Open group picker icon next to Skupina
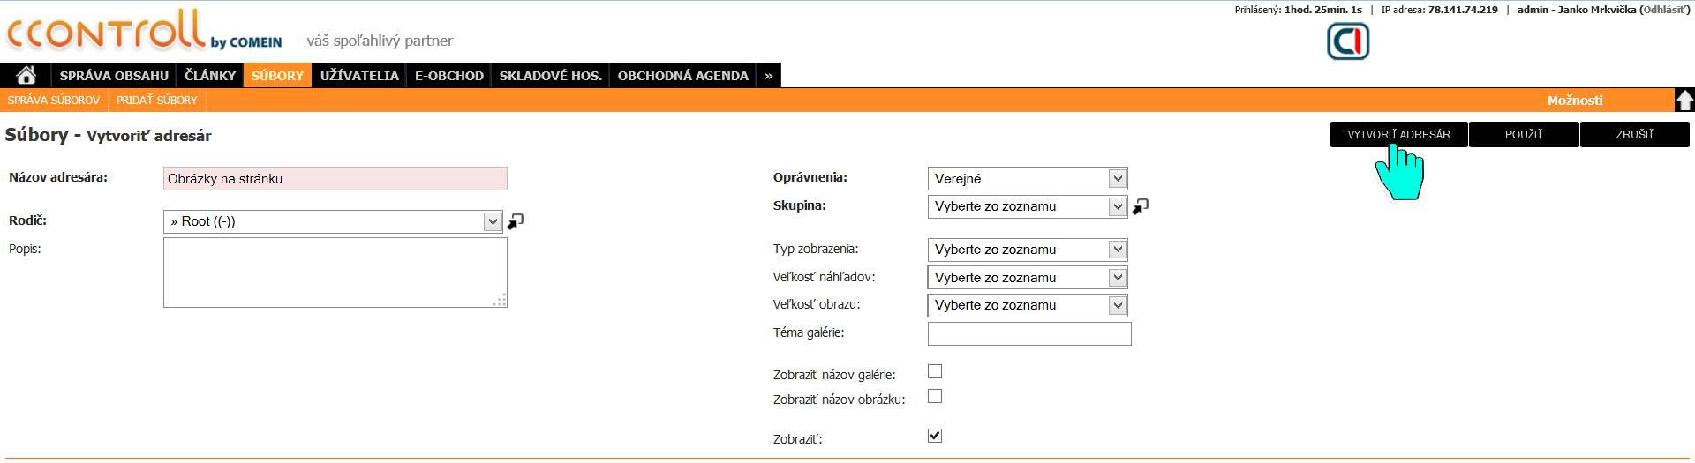 (1141, 206)
